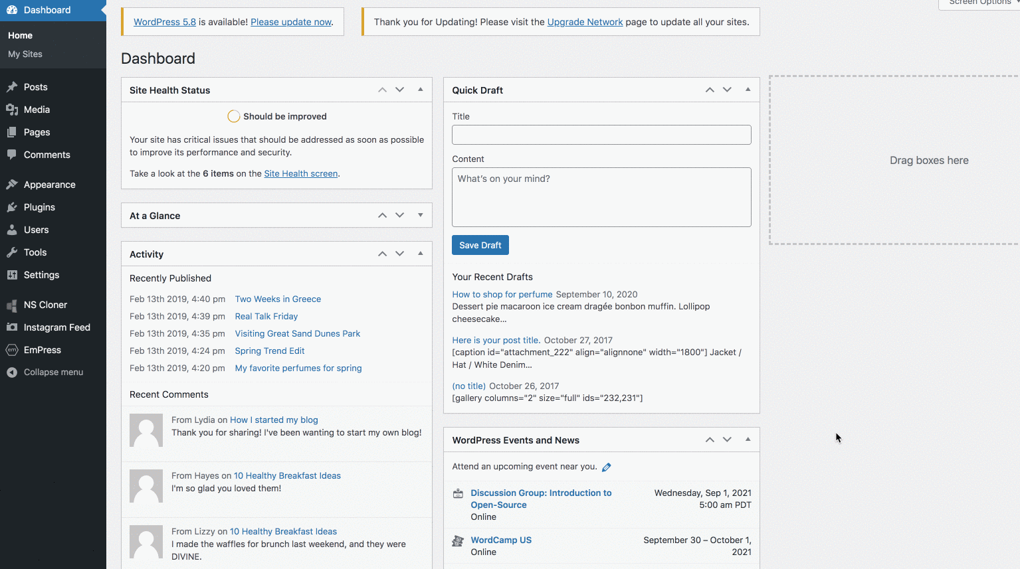Click the Comments speech bubble icon

(x=12, y=155)
